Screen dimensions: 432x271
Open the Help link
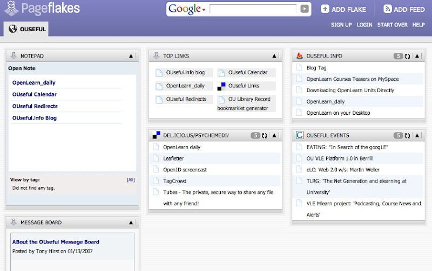pyautogui.click(x=418, y=25)
